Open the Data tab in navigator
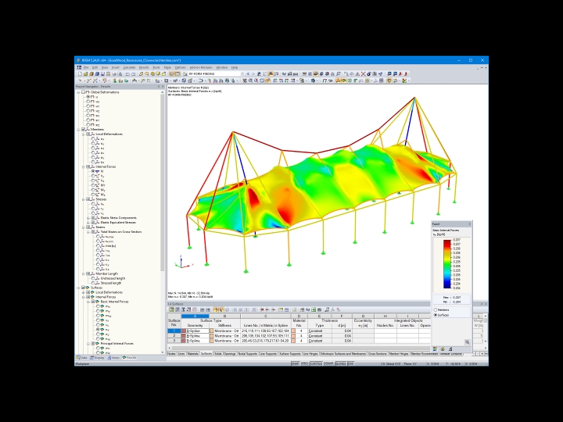563x422 pixels. coord(82,358)
